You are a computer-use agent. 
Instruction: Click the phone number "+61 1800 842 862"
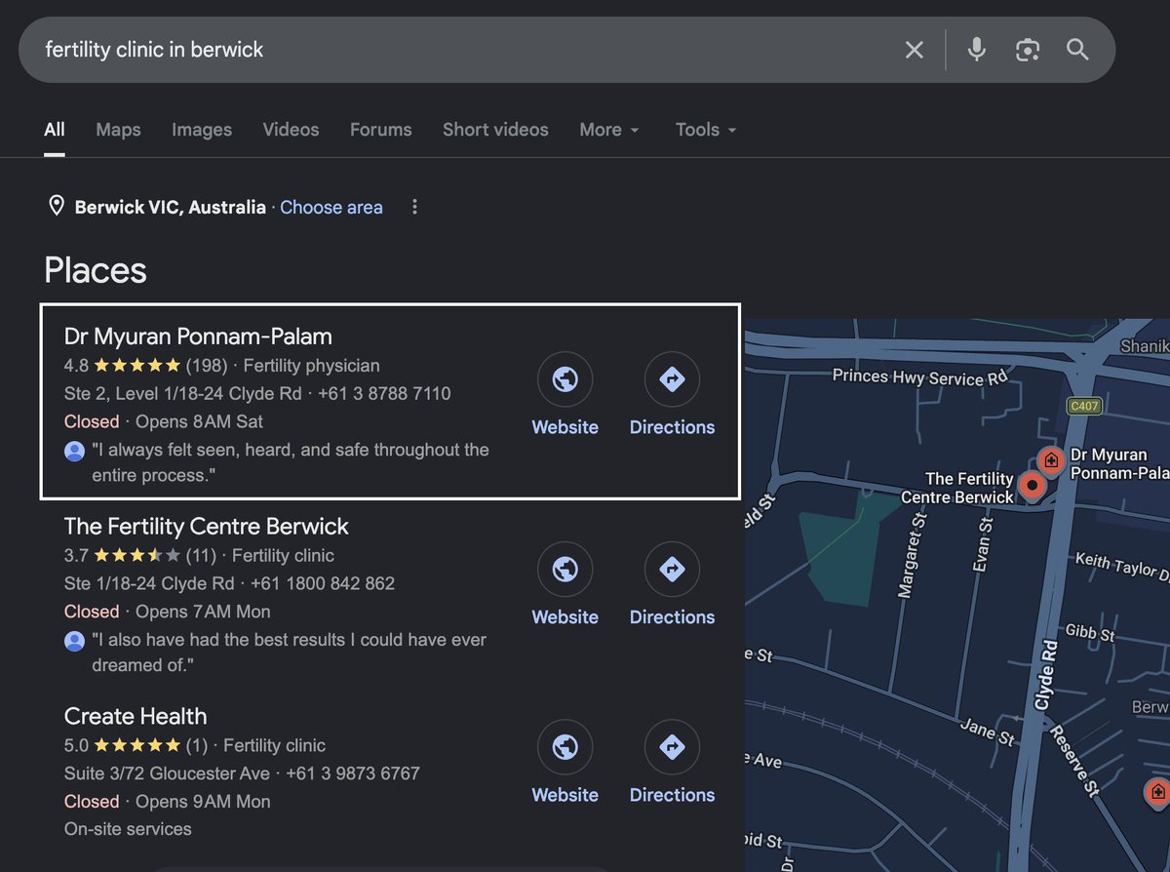(x=323, y=583)
